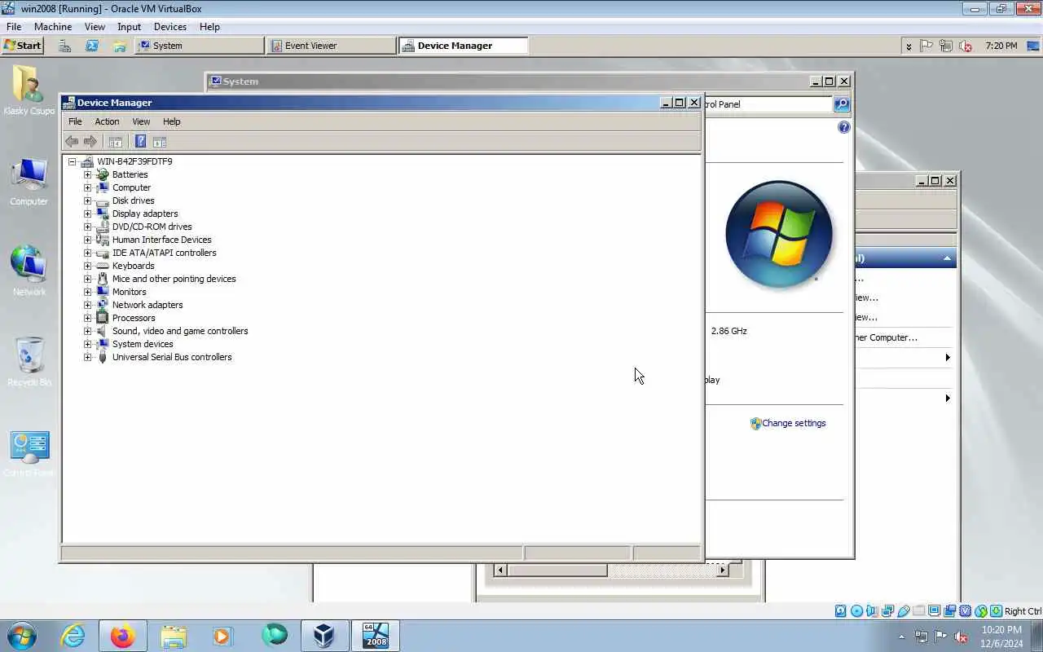Open Explorer from the guest quick launch
Image resolution: width=1043 pixels, height=652 pixels.
click(x=120, y=46)
